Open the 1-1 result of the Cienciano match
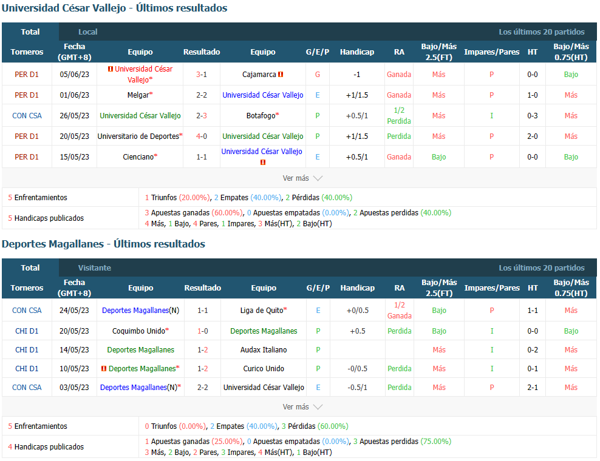 [202, 157]
